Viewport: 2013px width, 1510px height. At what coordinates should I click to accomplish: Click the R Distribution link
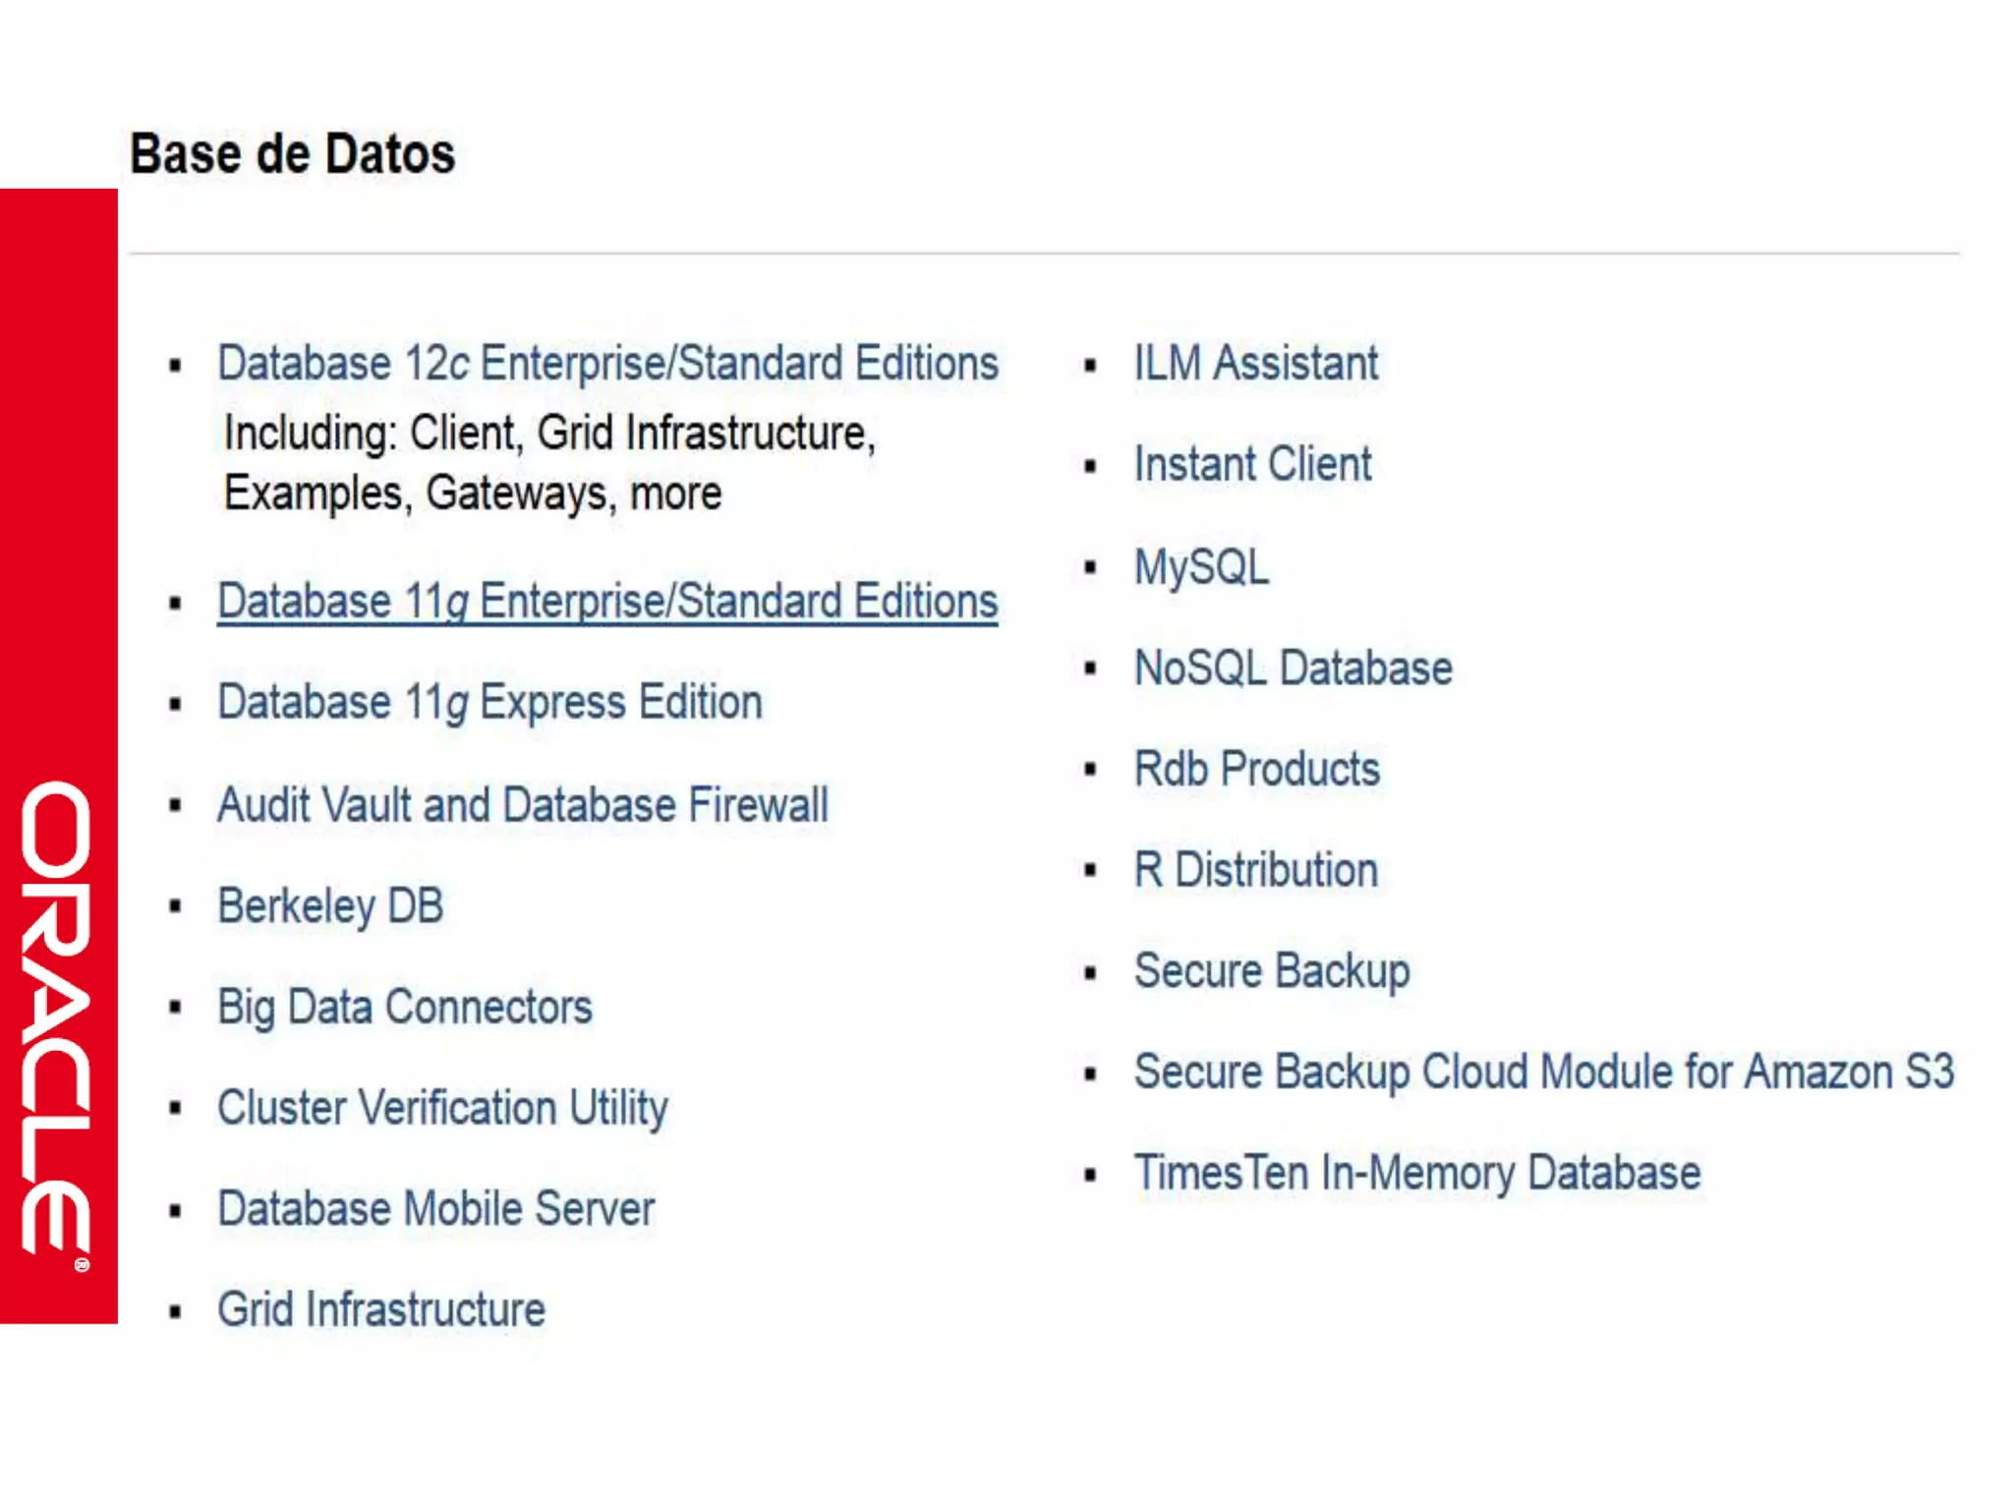coord(1256,870)
